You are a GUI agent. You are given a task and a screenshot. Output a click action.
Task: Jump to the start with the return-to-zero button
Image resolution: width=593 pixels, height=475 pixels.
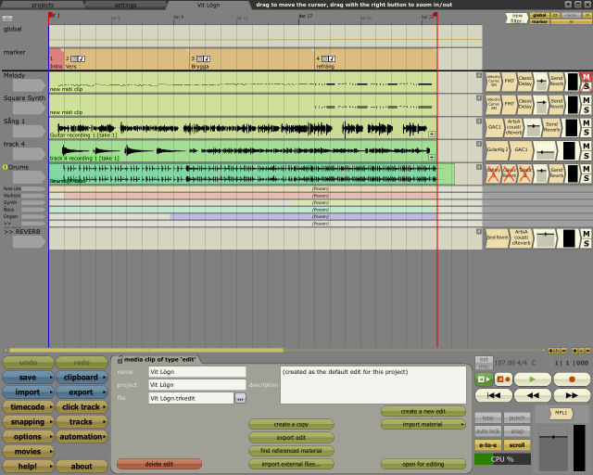click(493, 395)
